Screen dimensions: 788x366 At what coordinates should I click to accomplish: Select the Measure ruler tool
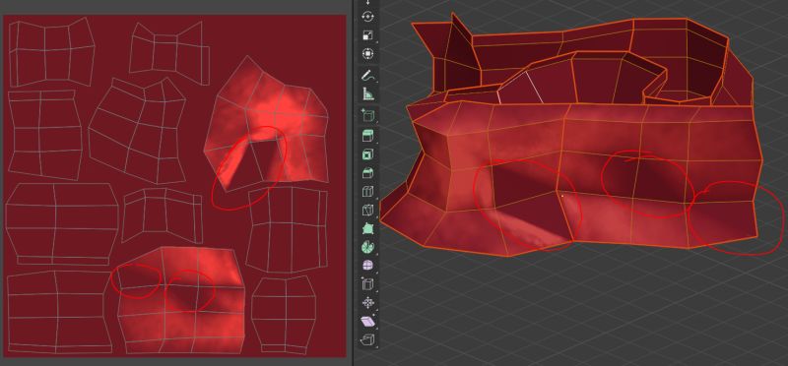367,94
